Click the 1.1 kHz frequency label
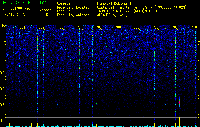The height and width of the screenshot is (127, 200). [3, 41]
